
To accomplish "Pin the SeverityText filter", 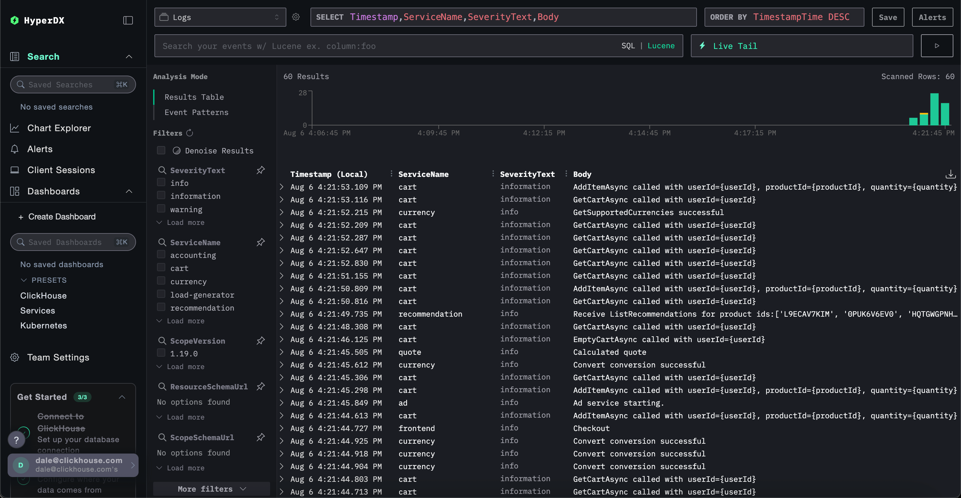I will coord(260,170).
